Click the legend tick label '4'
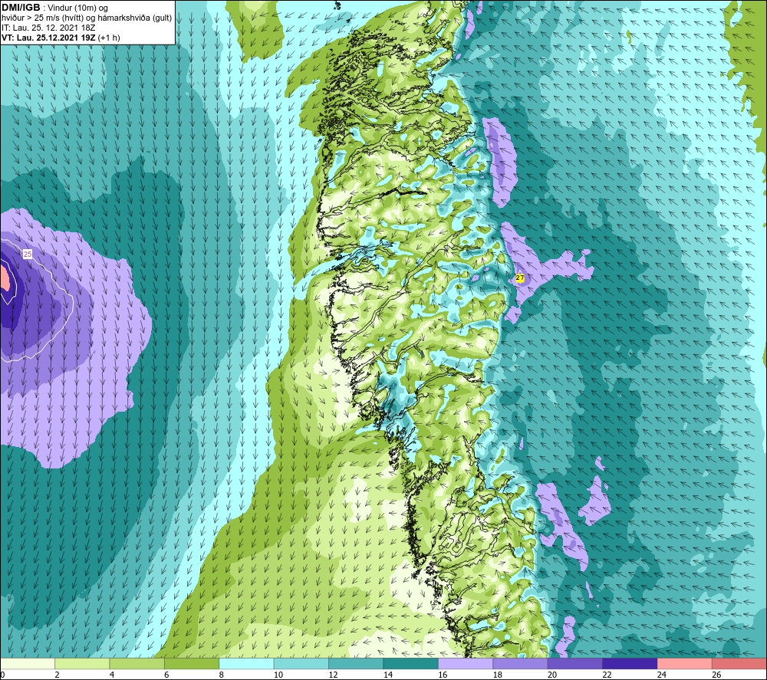Screen dimensions: 767x680 coord(112,675)
